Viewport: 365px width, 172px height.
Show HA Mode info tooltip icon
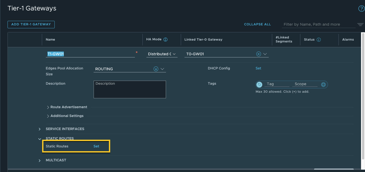(x=165, y=40)
